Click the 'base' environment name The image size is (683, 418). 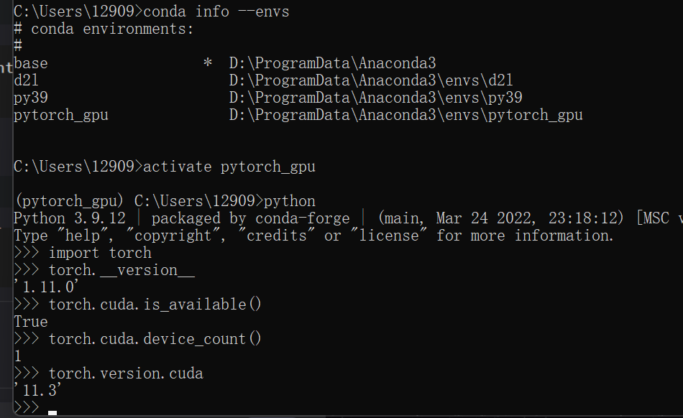tap(31, 63)
